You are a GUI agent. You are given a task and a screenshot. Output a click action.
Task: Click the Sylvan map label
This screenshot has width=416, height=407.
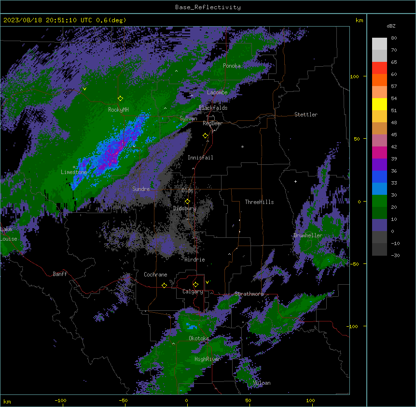(x=188, y=118)
